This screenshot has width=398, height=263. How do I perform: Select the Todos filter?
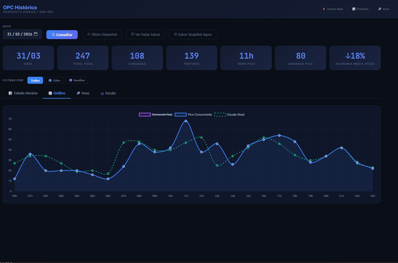point(35,80)
